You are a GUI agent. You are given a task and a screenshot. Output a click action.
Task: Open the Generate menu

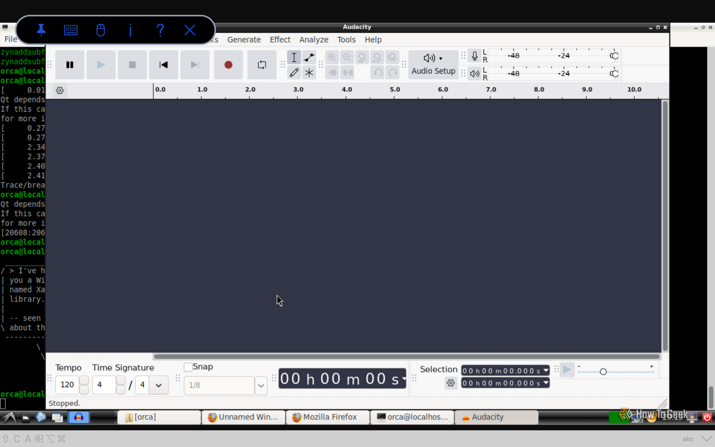pyautogui.click(x=244, y=39)
